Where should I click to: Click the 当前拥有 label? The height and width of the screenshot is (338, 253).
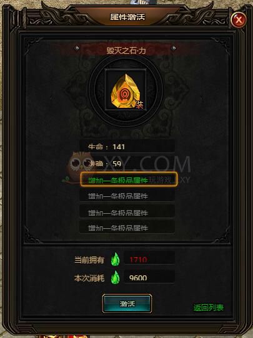(89, 260)
